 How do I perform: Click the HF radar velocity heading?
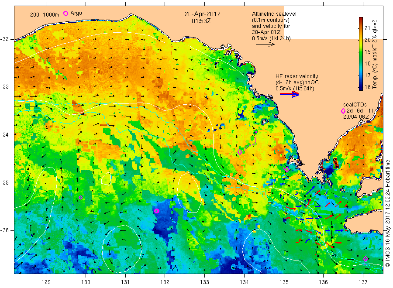tap(297, 76)
